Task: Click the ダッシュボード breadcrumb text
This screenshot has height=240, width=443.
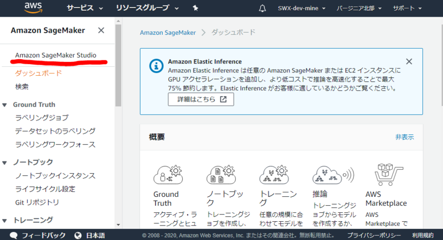Action: point(233,32)
